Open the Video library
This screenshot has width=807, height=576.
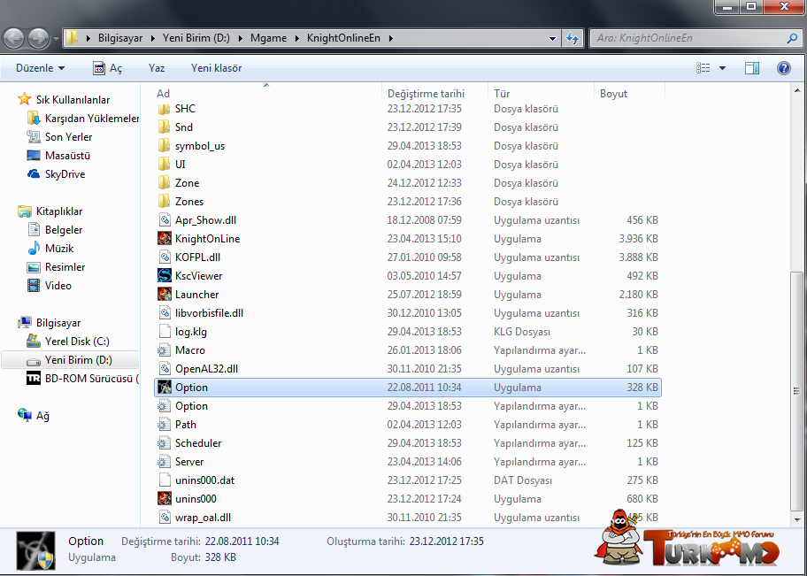(50, 286)
